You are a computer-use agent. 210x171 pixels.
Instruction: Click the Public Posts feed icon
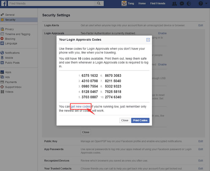point(2,63)
